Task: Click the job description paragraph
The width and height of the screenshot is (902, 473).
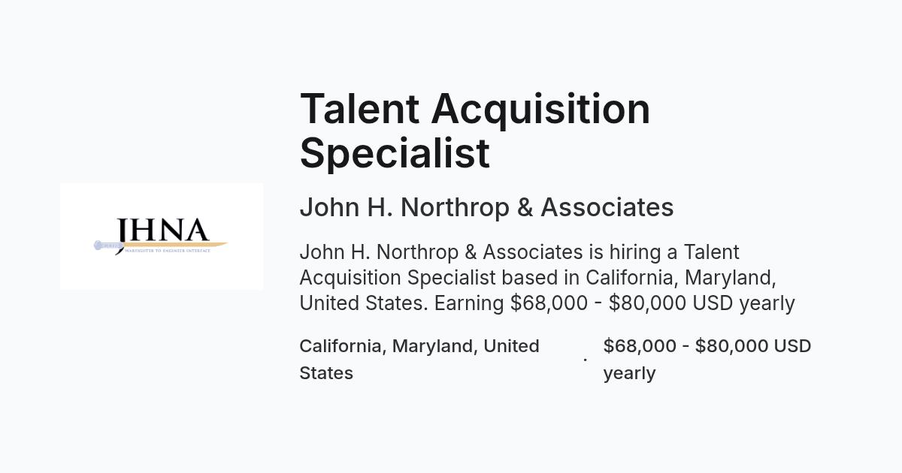Action: click(x=547, y=277)
